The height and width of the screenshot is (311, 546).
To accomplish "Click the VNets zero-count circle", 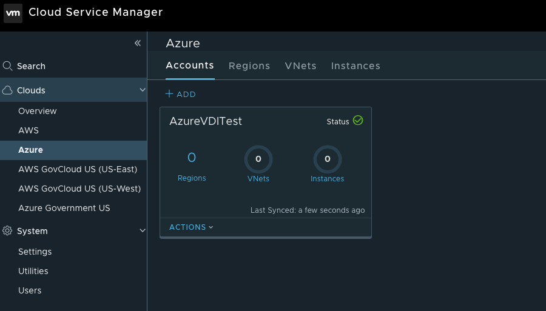I will [258, 159].
